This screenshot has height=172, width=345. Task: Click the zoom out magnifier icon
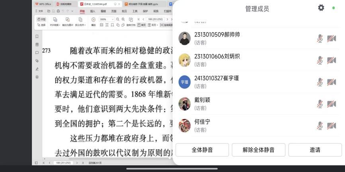click(118, 19)
